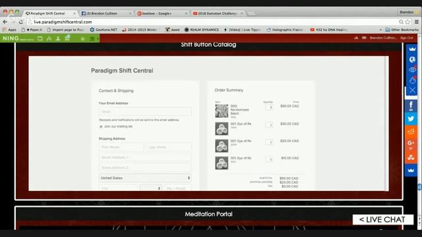Click the NING logo
The width and height of the screenshot is (422, 237).
[11, 38]
